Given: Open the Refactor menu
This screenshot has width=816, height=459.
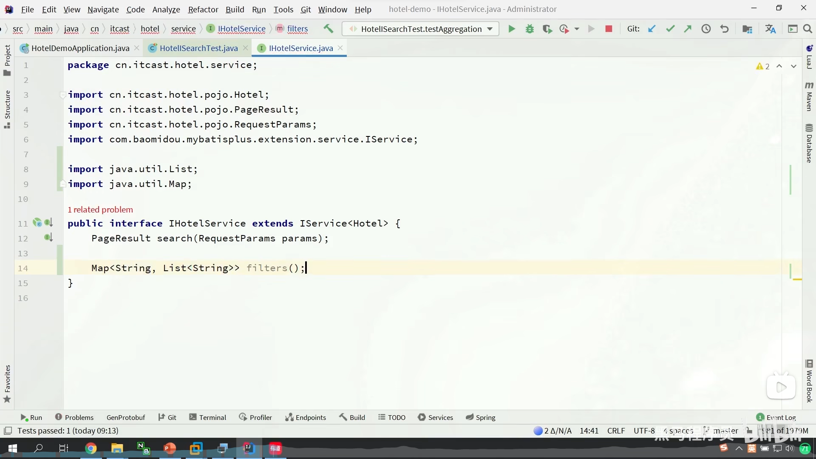Looking at the screenshot, I should tap(203, 9).
